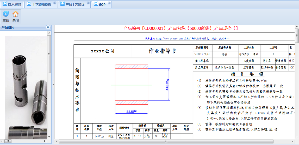Screen dimensions: 299x145
Task: Click document horizontal scrollbar right arrow
Action: [x=292, y=142]
